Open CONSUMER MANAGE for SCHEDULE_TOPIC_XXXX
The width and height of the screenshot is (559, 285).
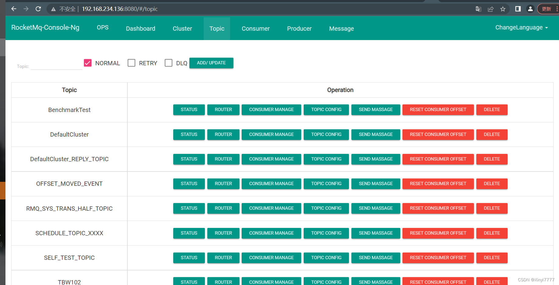[x=271, y=233]
